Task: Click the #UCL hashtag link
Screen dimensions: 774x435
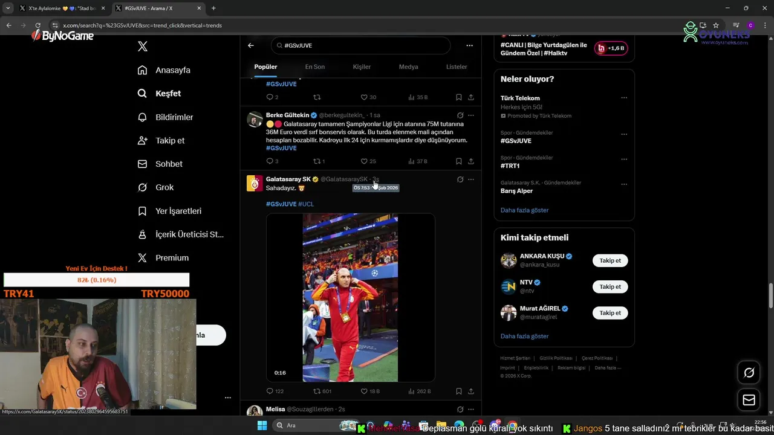Action: tap(306, 204)
